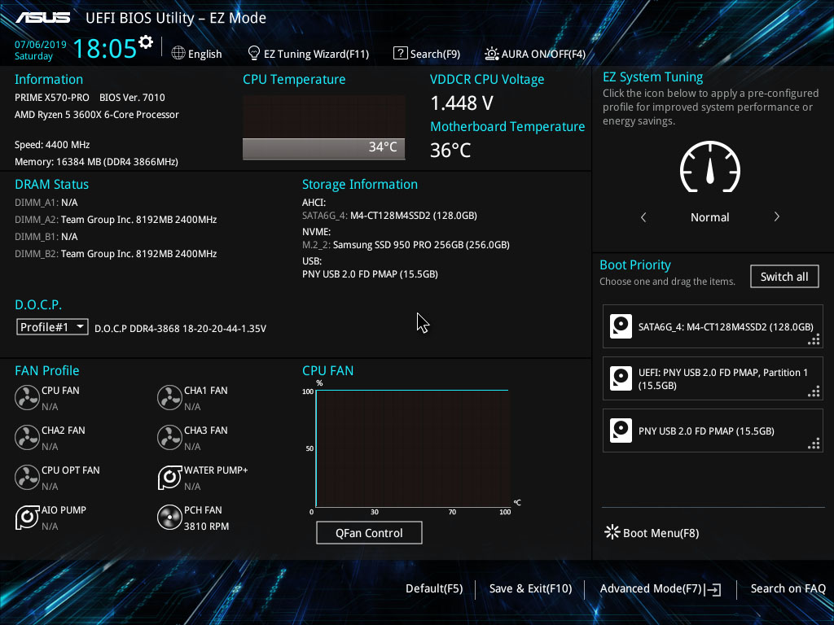
Task: Click the 1.448 V voltage value
Action: click(x=462, y=103)
